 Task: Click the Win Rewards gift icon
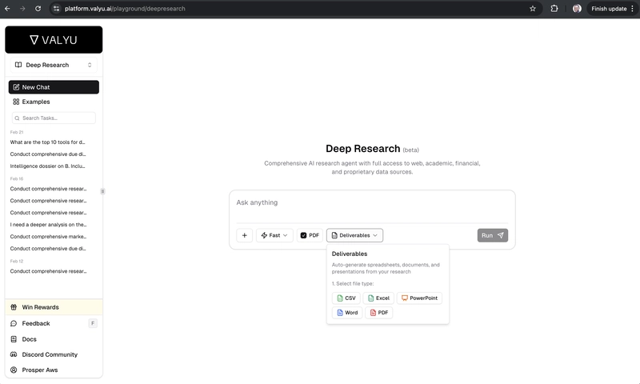click(x=14, y=307)
